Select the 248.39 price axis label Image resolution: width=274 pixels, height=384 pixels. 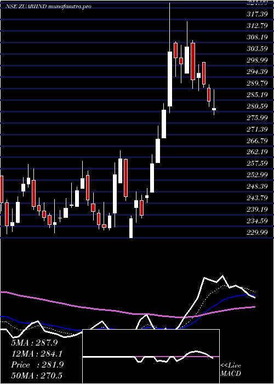click(257, 187)
